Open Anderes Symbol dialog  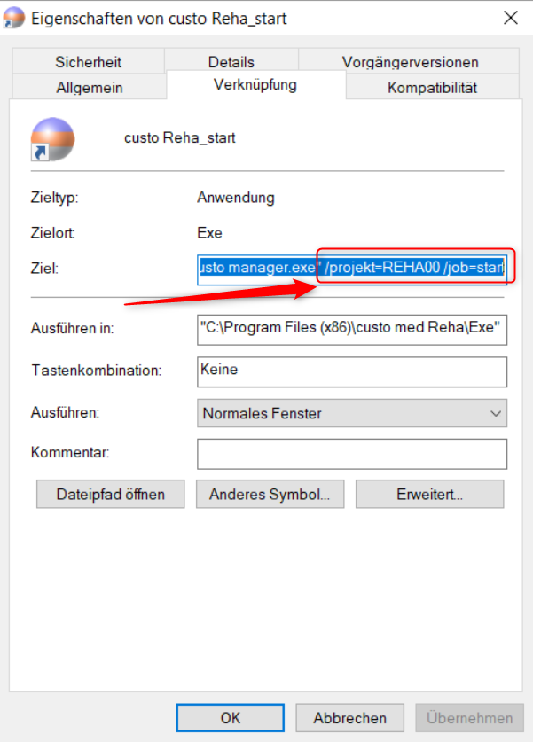point(270,494)
